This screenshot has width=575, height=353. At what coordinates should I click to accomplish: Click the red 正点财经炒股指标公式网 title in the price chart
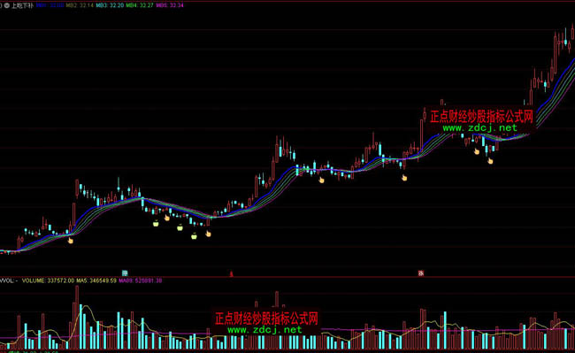481,117
